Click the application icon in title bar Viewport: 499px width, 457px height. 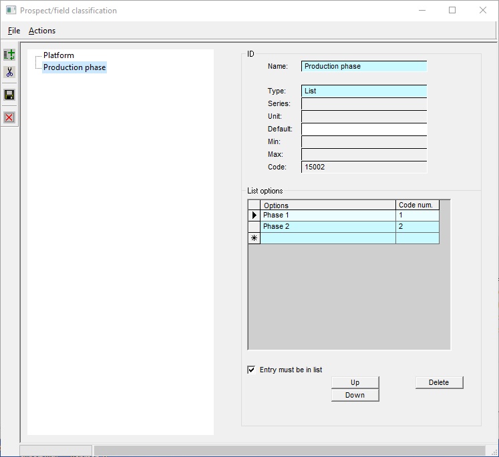point(11,11)
